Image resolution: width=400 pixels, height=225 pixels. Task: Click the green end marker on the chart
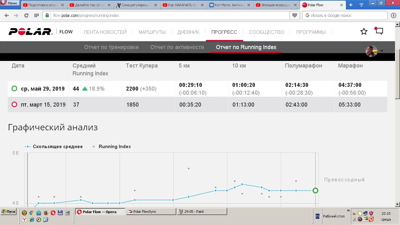pos(315,190)
